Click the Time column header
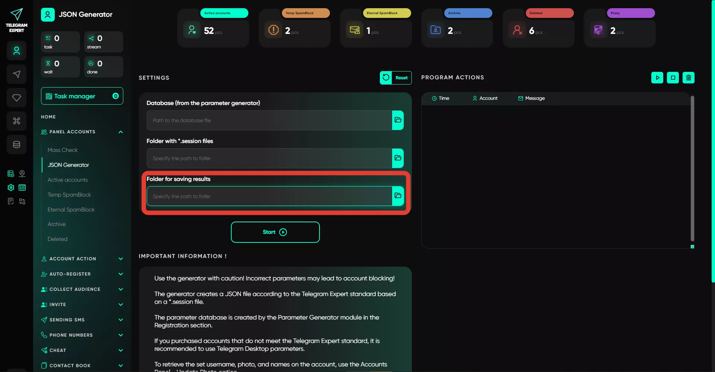 (x=441, y=98)
